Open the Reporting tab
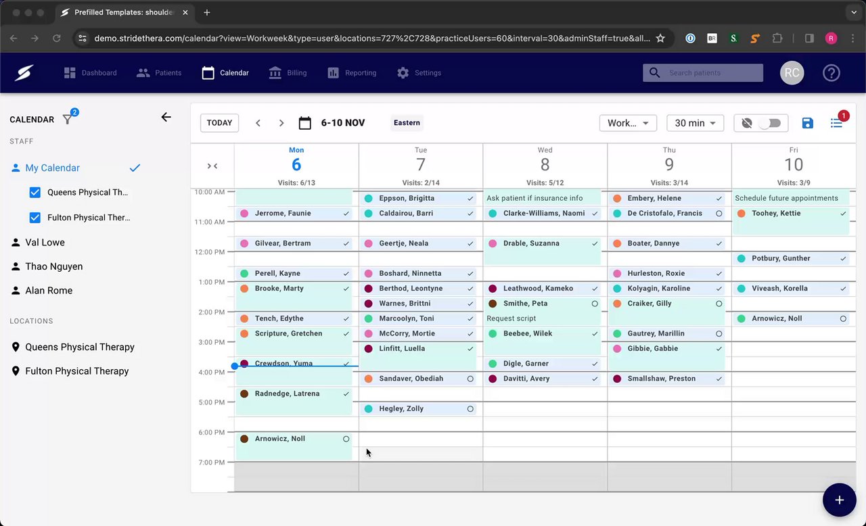The width and height of the screenshot is (866, 526). [352, 73]
